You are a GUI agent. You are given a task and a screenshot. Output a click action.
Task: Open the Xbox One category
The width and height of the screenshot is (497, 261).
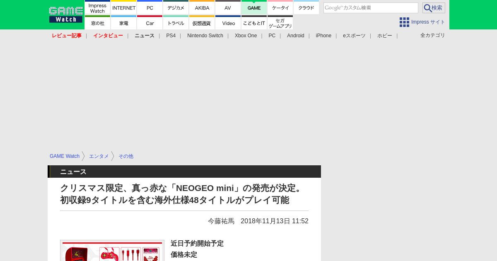coord(246,36)
